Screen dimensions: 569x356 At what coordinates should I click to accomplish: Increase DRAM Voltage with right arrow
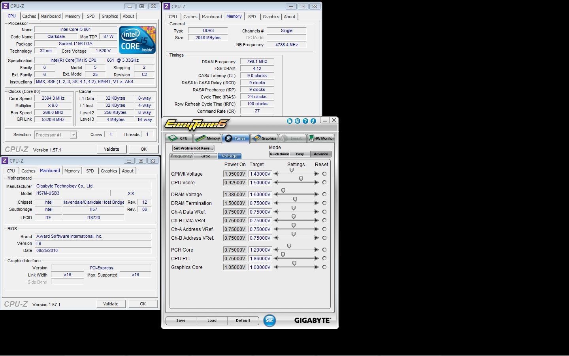[x=317, y=194]
